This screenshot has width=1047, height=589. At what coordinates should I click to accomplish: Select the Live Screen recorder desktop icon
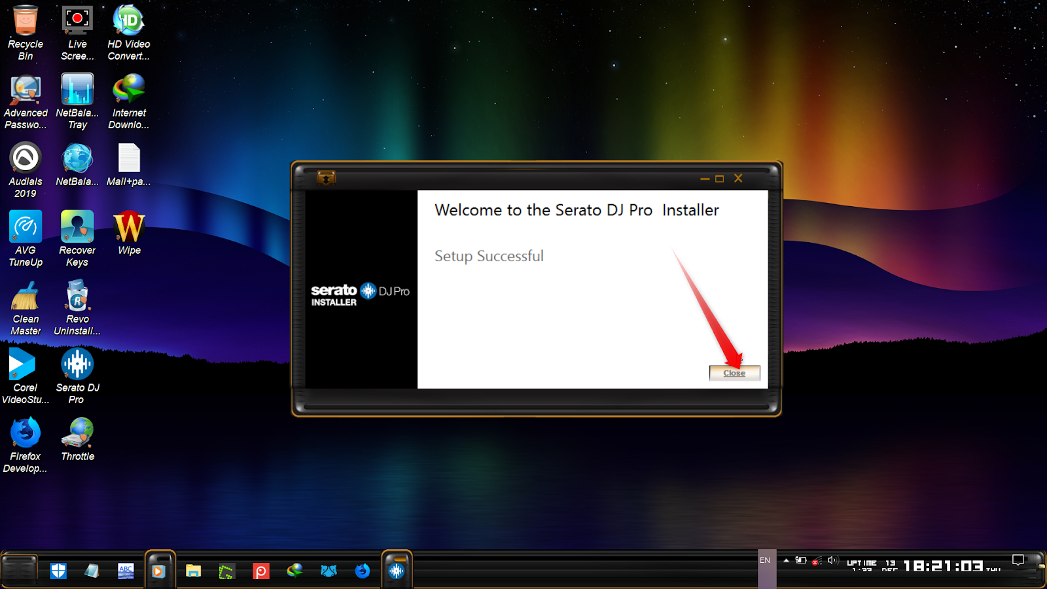(x=77, y=33)
